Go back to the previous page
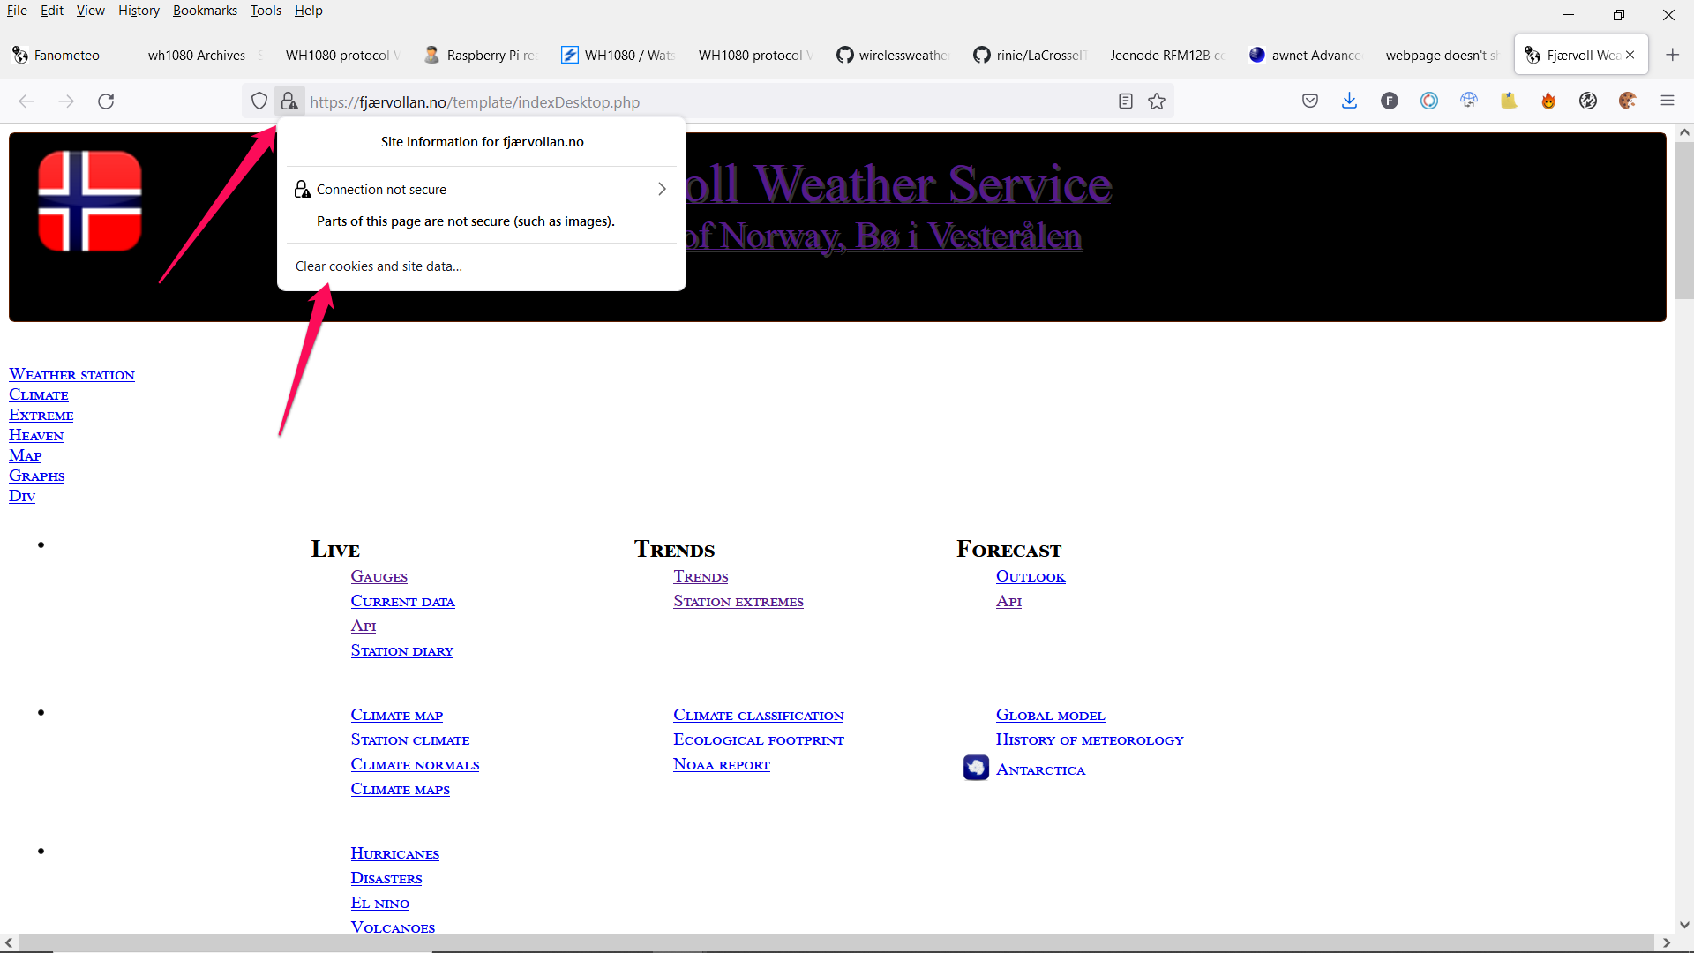 [x=26, y=101]
